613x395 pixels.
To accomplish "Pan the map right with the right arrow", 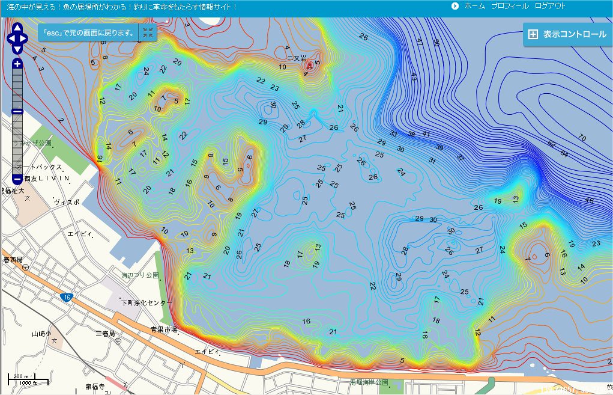I will 23,38.
